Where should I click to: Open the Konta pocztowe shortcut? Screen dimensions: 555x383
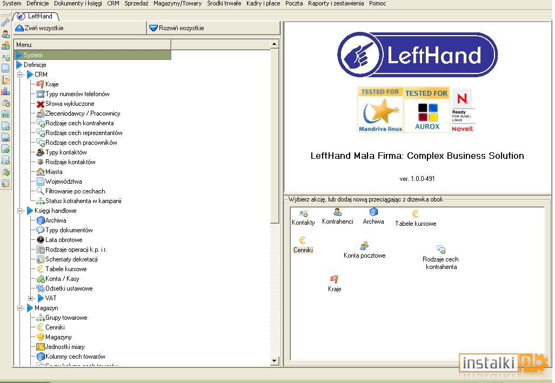click(x=364, y=246)
